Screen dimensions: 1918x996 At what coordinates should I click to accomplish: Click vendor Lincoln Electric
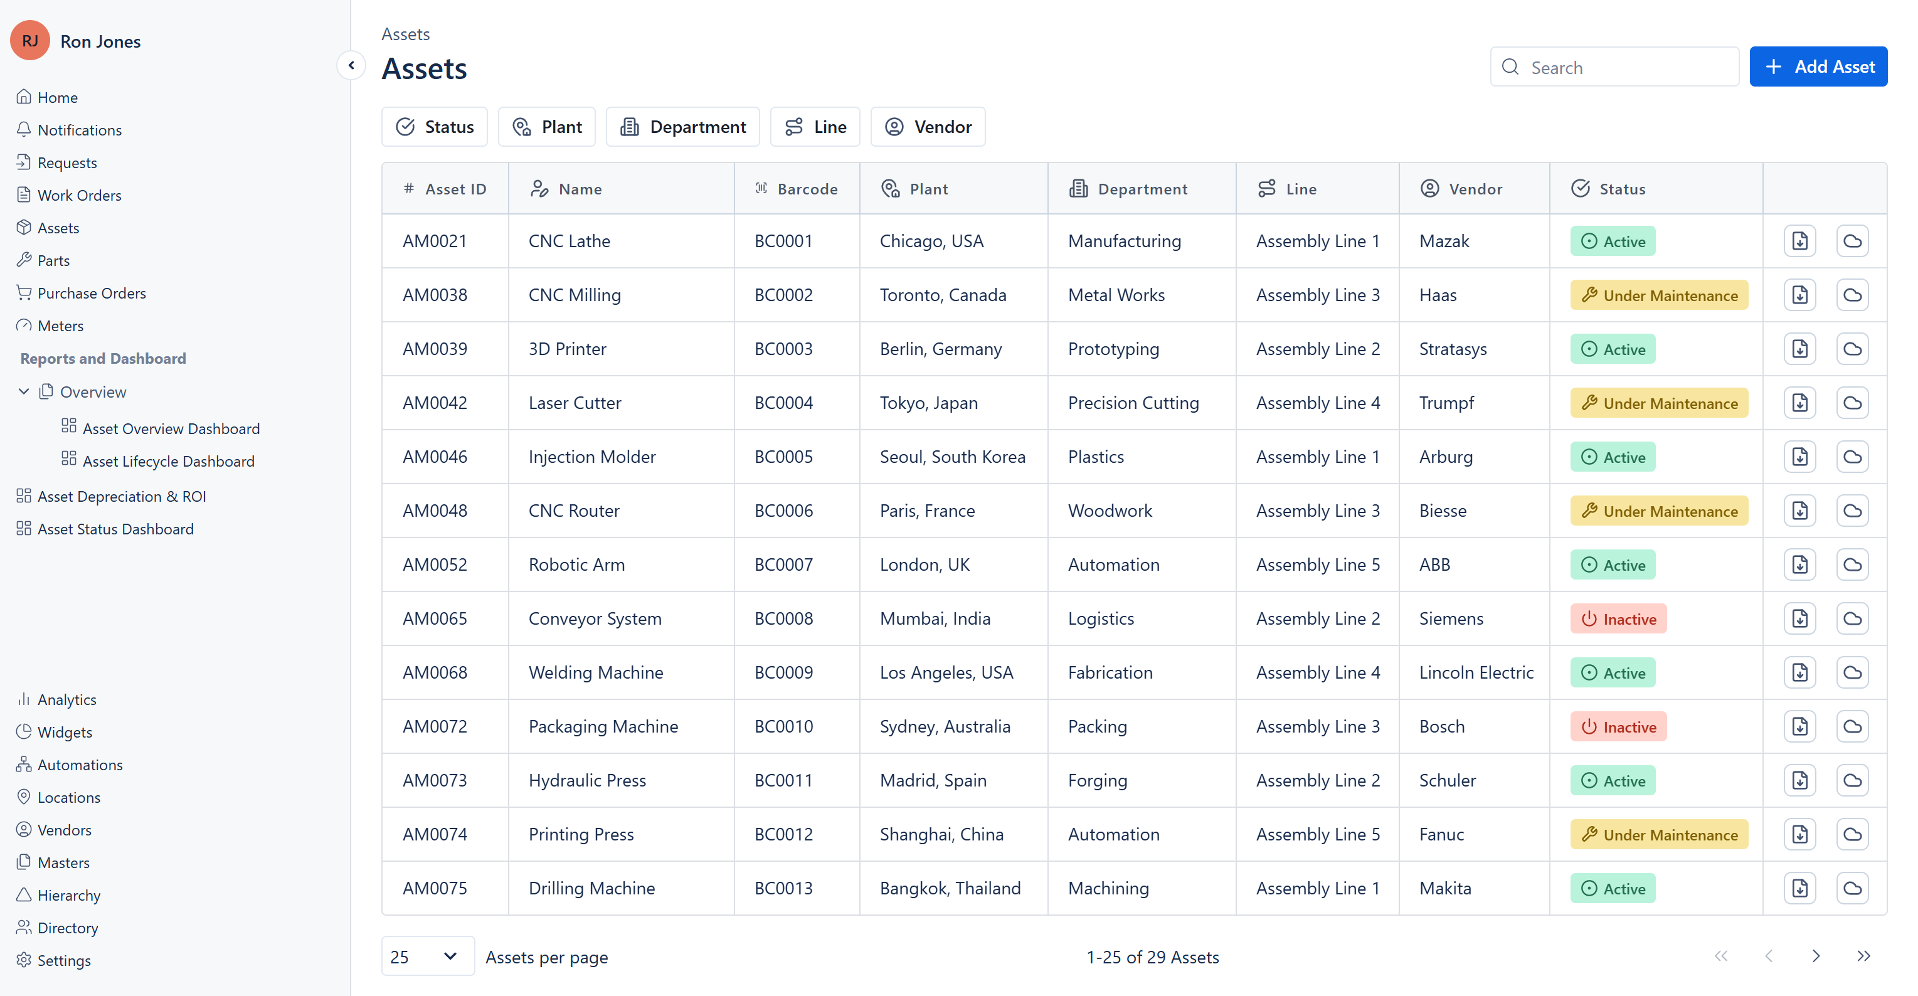point(1476,673)
